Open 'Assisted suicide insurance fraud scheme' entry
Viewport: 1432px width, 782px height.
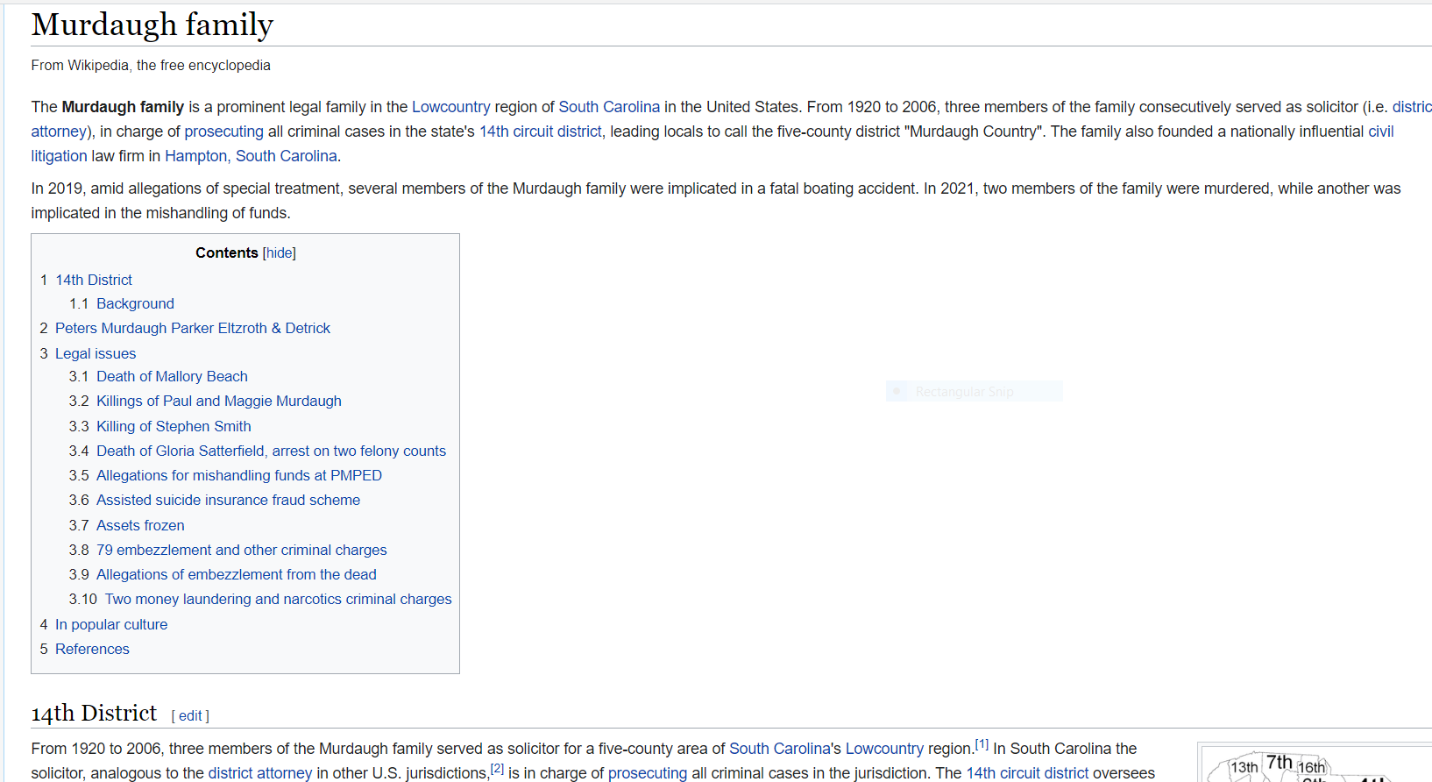228,500
